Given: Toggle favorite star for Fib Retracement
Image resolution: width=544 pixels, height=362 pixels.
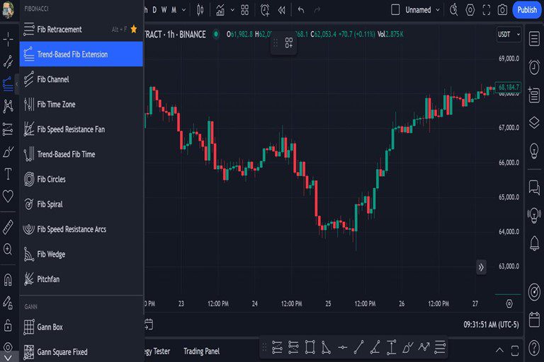Looking at the screenshot, I should click(x=134, y=30).
